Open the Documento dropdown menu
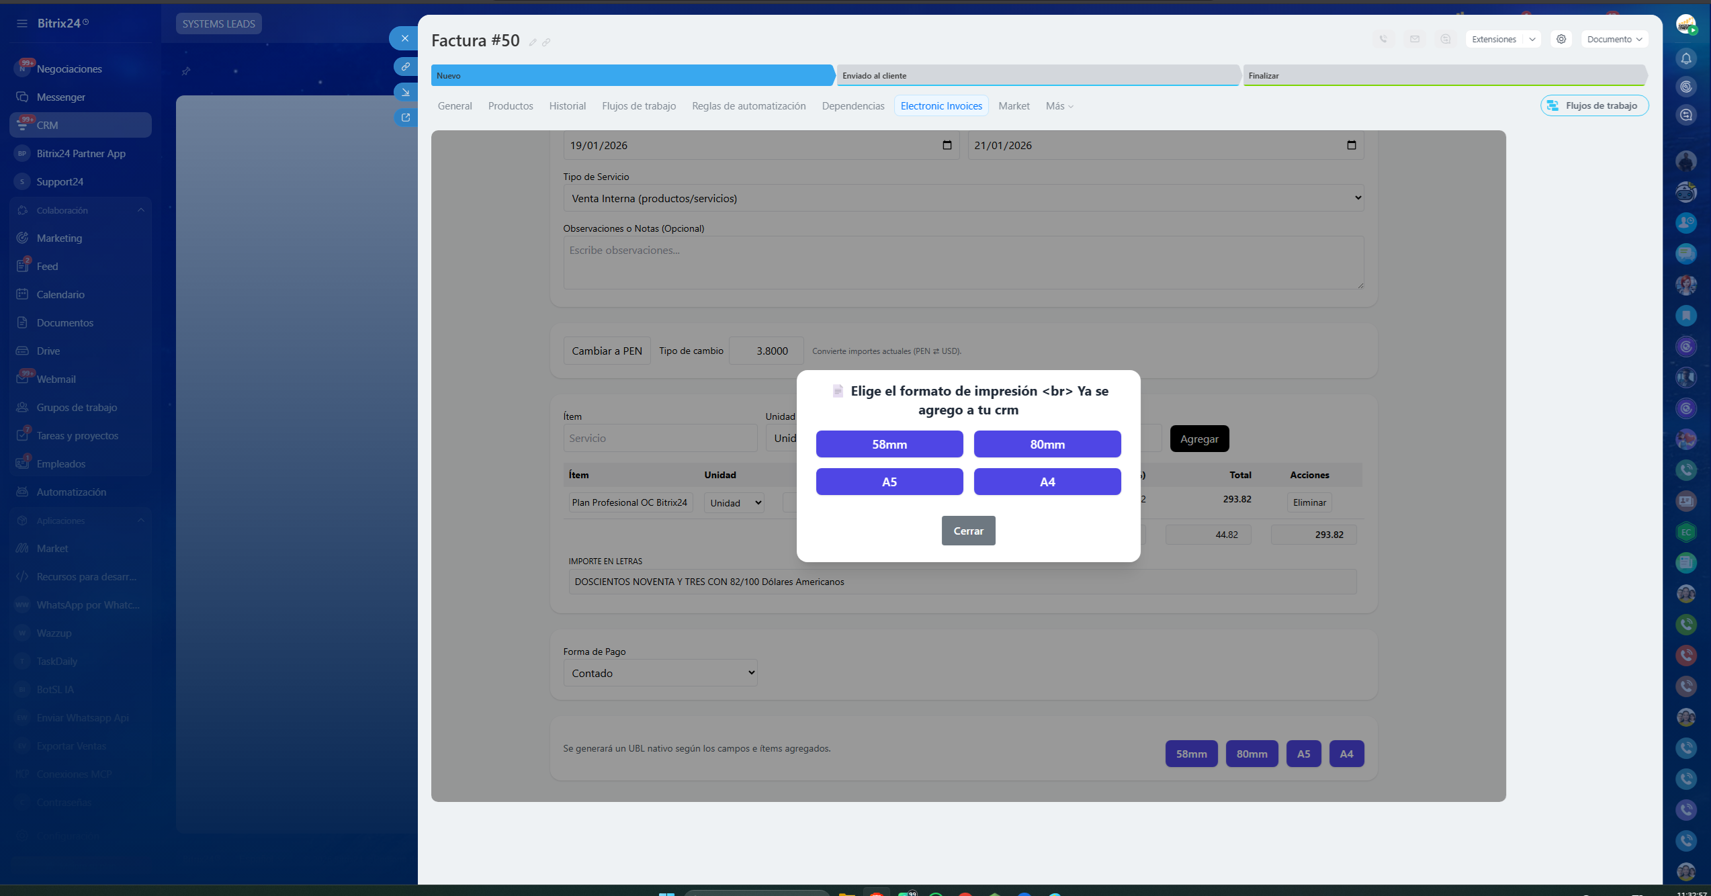The width and height of the screenshot is (1711, 896). [x=1614, y=39]
